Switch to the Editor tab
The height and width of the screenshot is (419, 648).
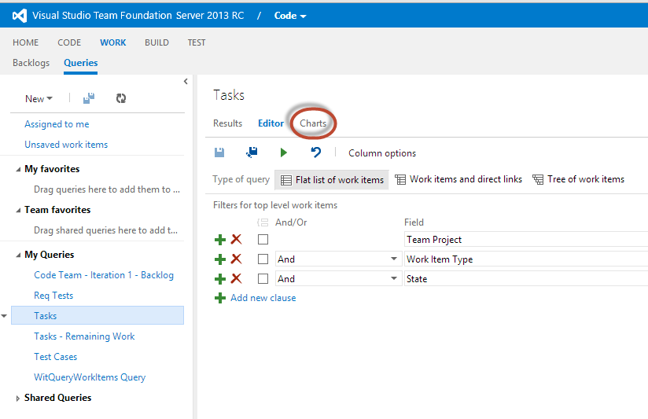pyautogui.click(x=271, y=123)
